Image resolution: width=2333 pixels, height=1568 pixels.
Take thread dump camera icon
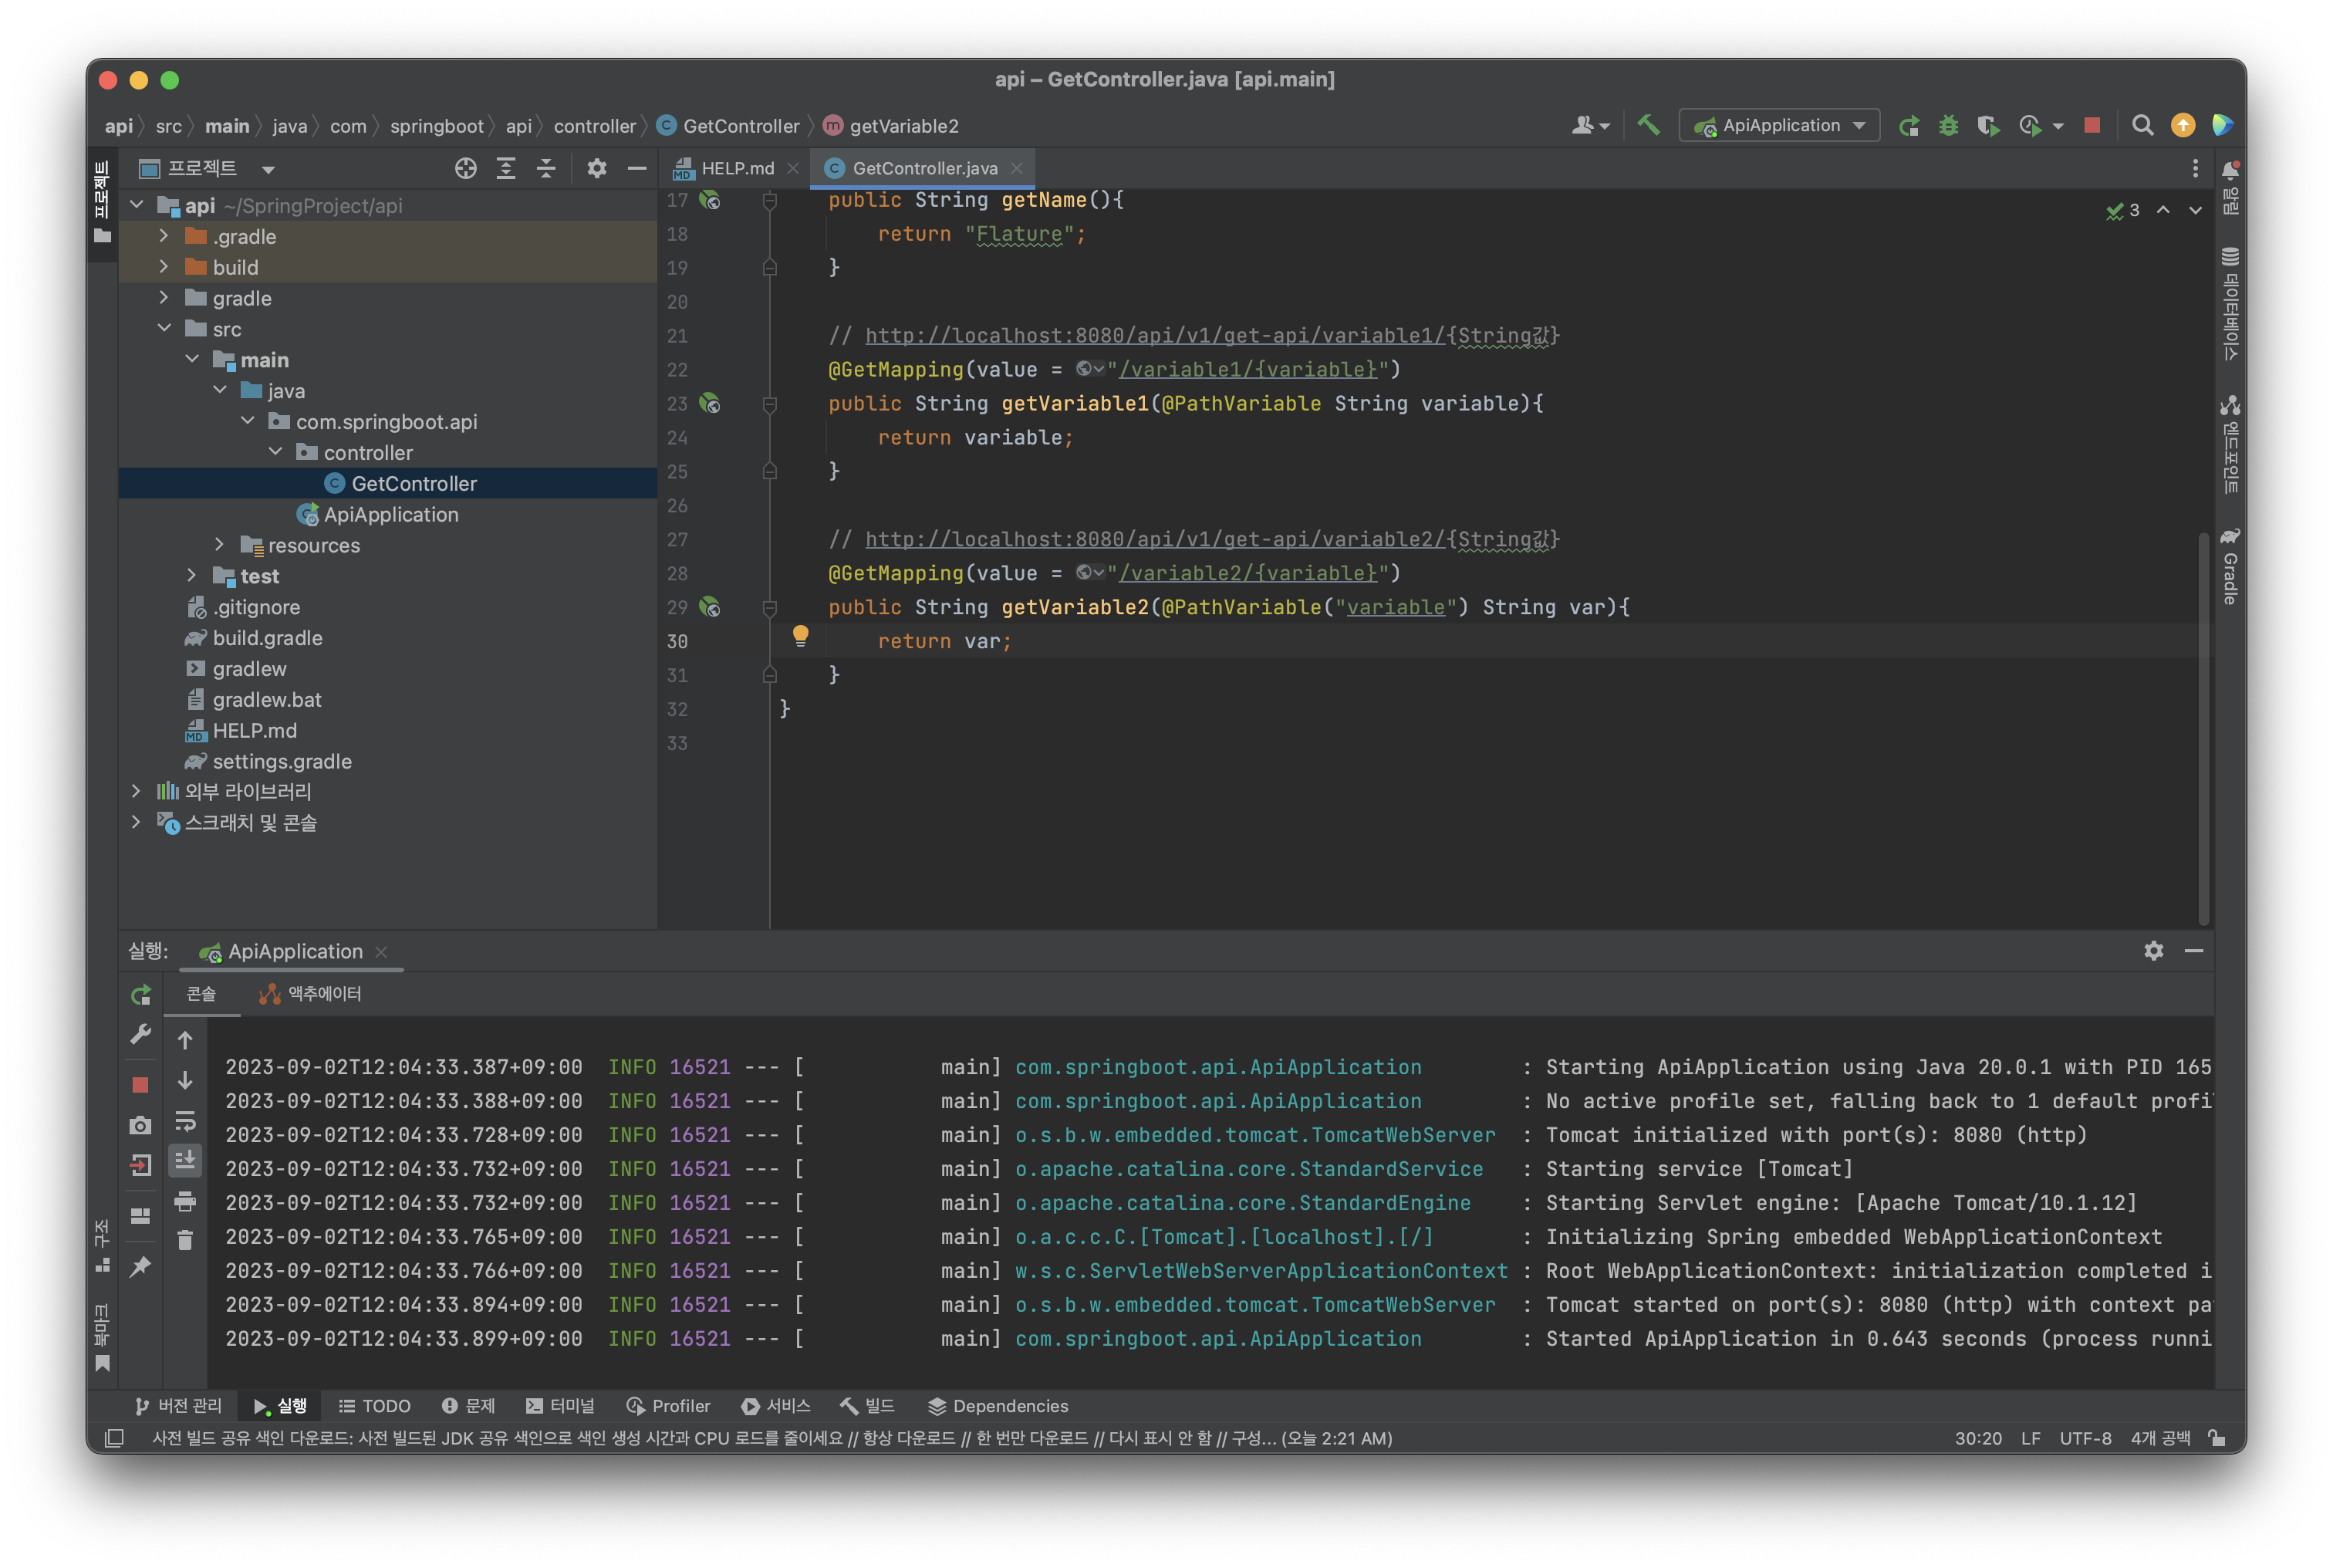(x=141, y=1125)
